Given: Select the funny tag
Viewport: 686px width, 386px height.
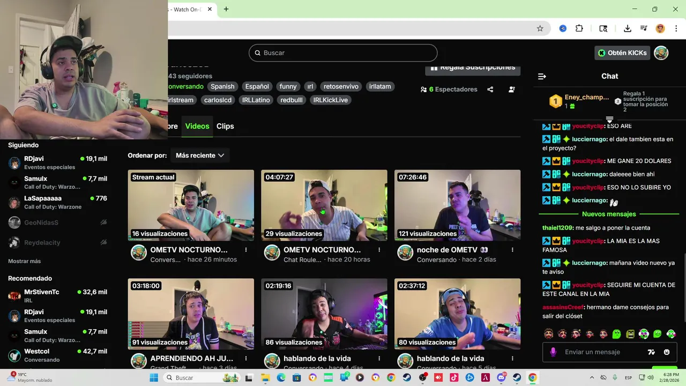Looking at the screenshot, I should pyautogui.click(x=288, y=86).
